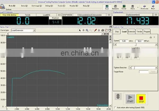This screenshot has width=159, height=111.
Task: Switch to the Load control tab
Action: tap(124, 31)
